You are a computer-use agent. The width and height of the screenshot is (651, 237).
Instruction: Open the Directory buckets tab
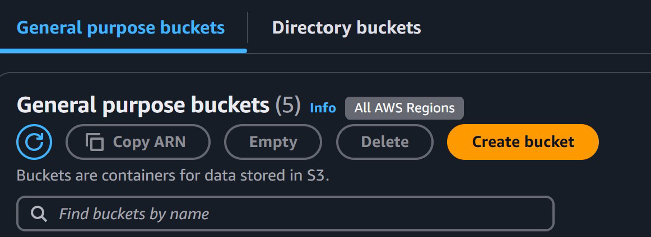pyautogui.click(x=346, y=27)
